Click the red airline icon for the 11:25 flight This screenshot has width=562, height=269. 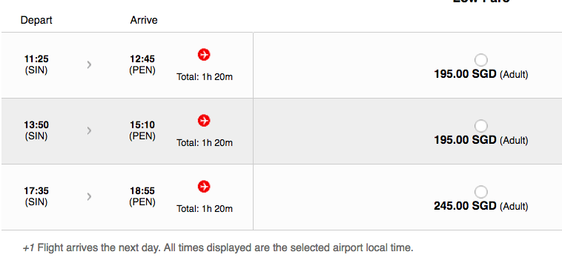(204, 55)
